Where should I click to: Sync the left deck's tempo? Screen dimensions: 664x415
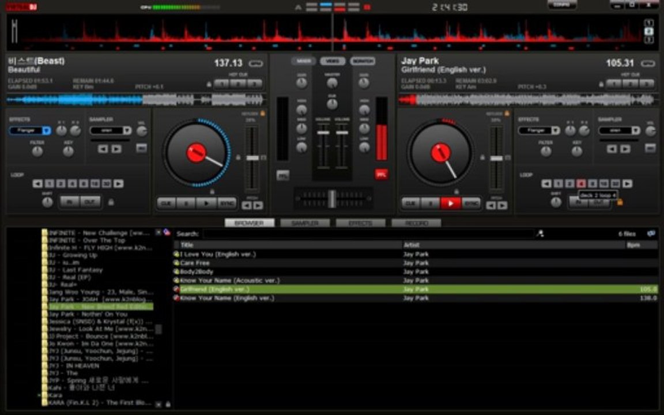pos(227,203)
